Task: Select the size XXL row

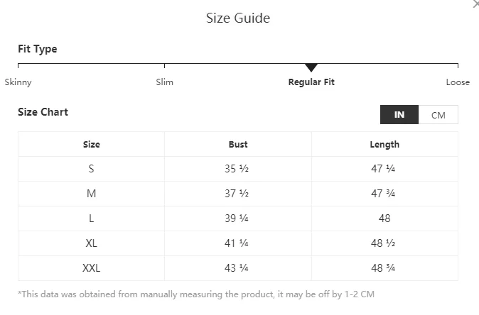Action: click(238, 268)
